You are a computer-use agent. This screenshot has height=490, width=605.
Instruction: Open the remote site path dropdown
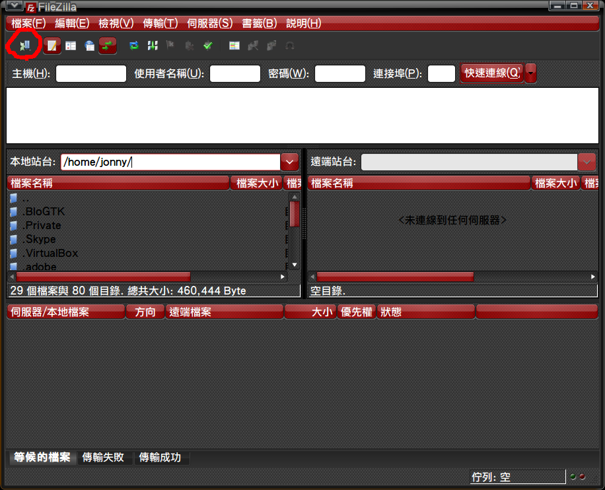pyautogui.click(x=587, y=161)
